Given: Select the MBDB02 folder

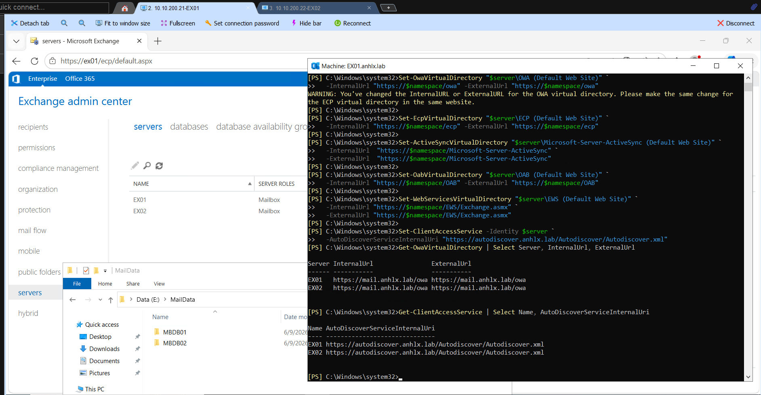Looking at the screenshot, I should [174, 343].
